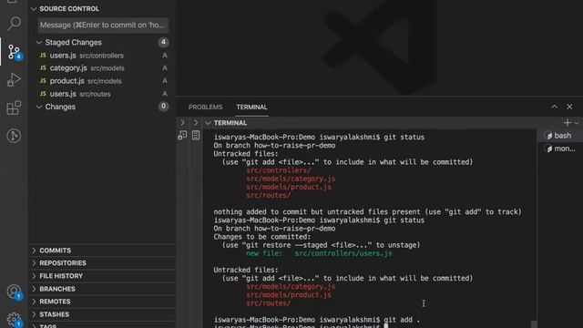This screenshot has height=328, width=583.
Task: Open the new terminal dropdown arrow
Action: pos(577,123)
